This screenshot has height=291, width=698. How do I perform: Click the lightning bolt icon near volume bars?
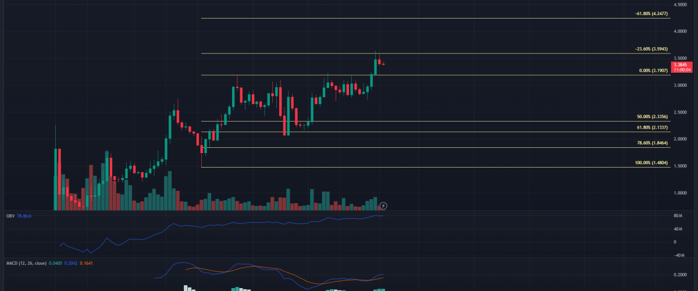coord(383,205)
